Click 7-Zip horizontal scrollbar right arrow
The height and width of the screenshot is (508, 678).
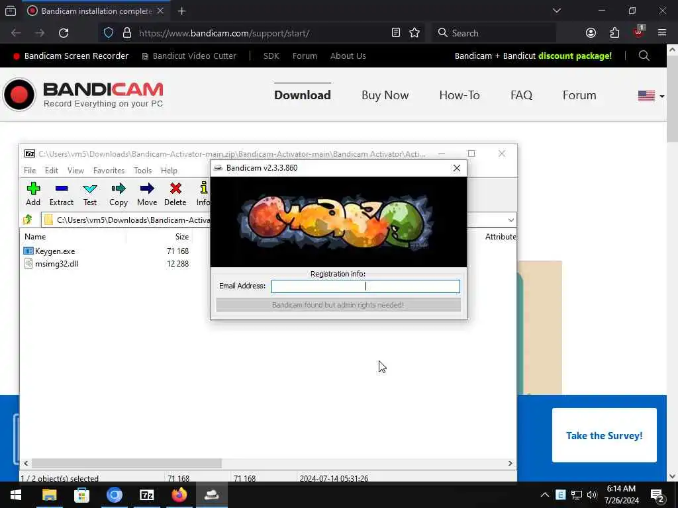[x=510, y=463]
